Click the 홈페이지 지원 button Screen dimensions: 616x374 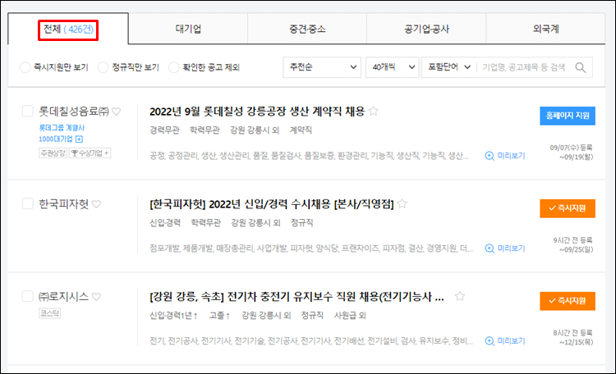tap(568, 116)
